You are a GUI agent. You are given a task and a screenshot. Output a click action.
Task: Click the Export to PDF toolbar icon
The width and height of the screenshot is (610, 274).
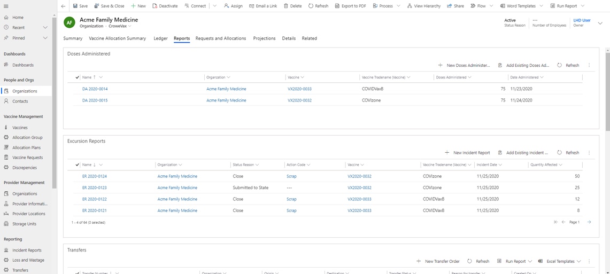point(337,6)
